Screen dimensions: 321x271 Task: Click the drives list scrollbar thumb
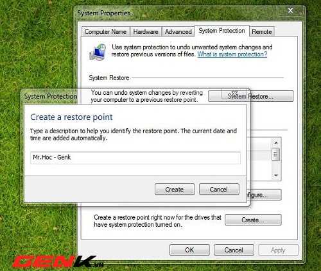tap(275, 154)
